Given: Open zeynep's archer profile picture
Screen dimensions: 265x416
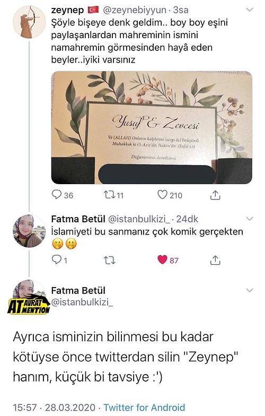Looking at the screenshot, I should coord(29,22).
